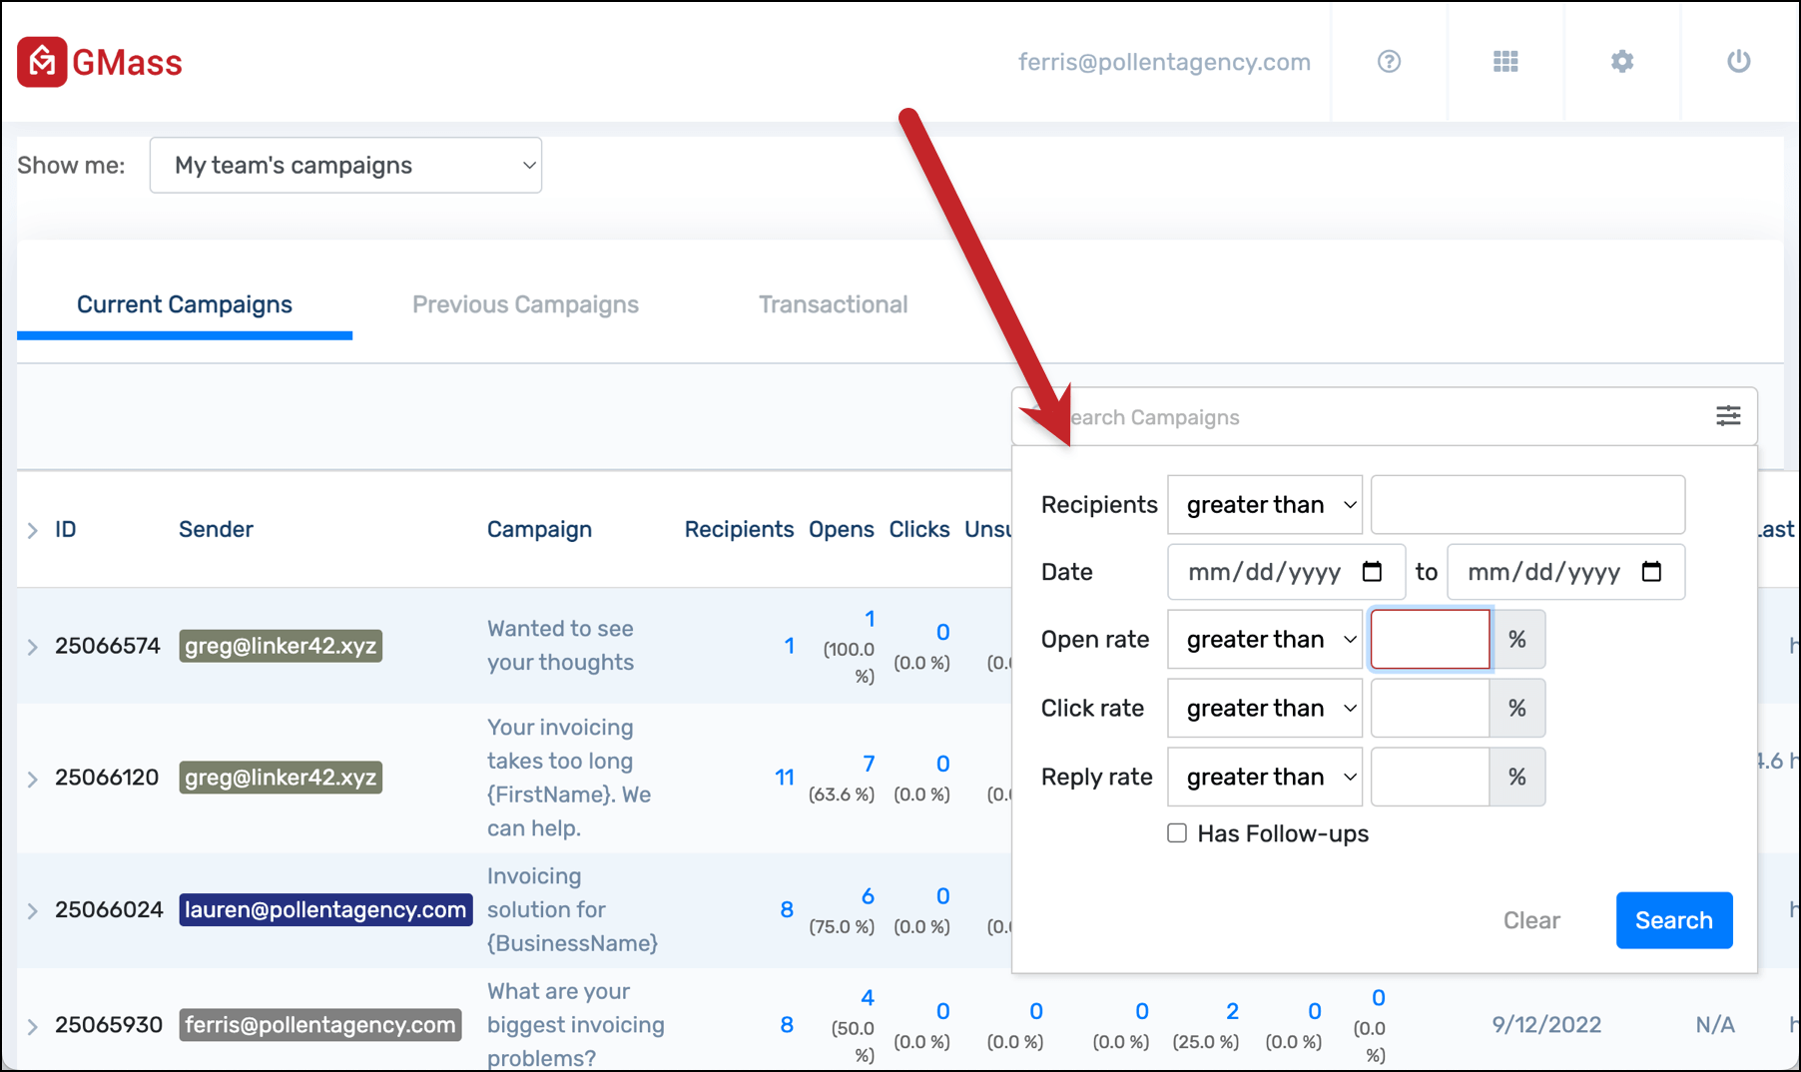
Task: Click the Reply rate percentage input
Action: click(1430, 778)
